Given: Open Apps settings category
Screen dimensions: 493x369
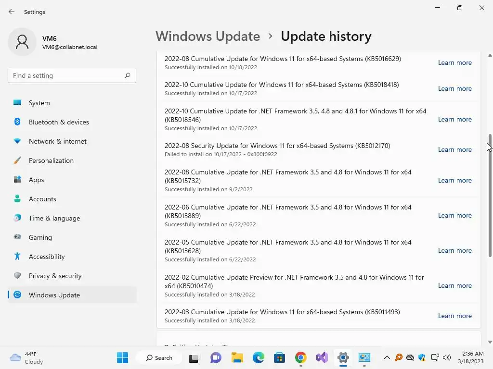Looking at the screenshot, I should (x=72, y=180).
